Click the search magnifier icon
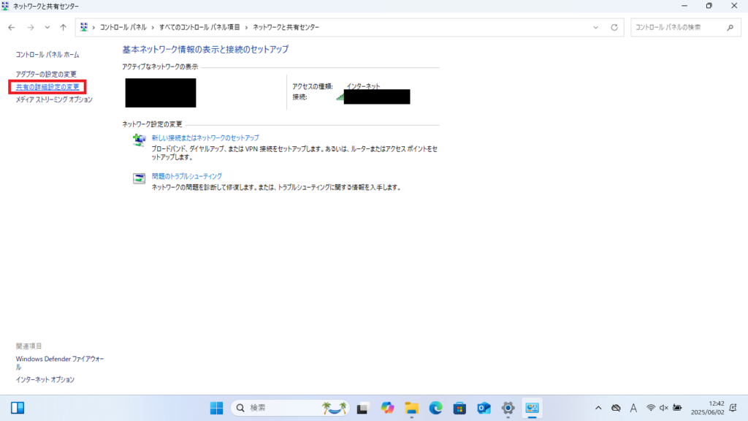 (x=730, y=28)
